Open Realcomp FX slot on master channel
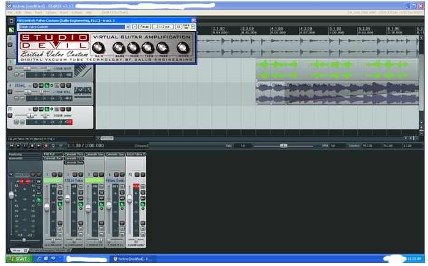 24,154
